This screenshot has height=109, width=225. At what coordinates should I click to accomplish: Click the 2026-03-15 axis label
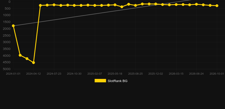[x=176, y=74]
